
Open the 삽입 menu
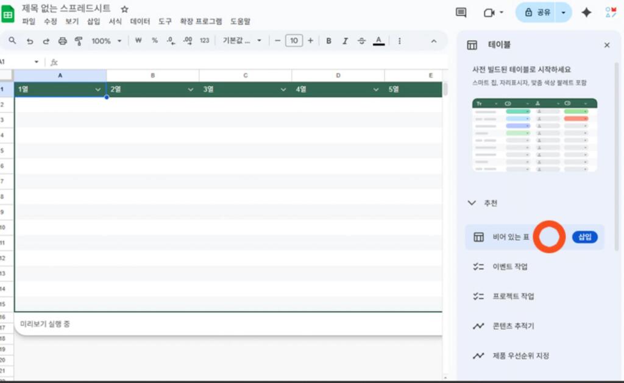click(x=93, y=21)
